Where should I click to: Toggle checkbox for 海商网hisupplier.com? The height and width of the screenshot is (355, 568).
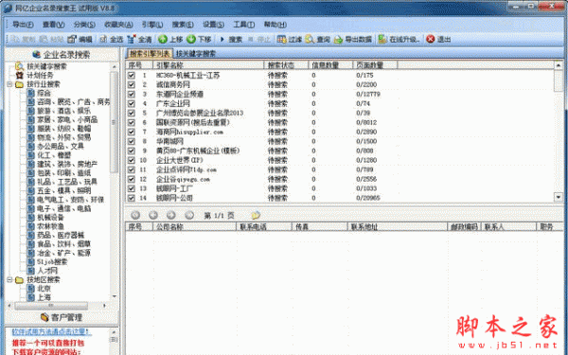point(132,132)
